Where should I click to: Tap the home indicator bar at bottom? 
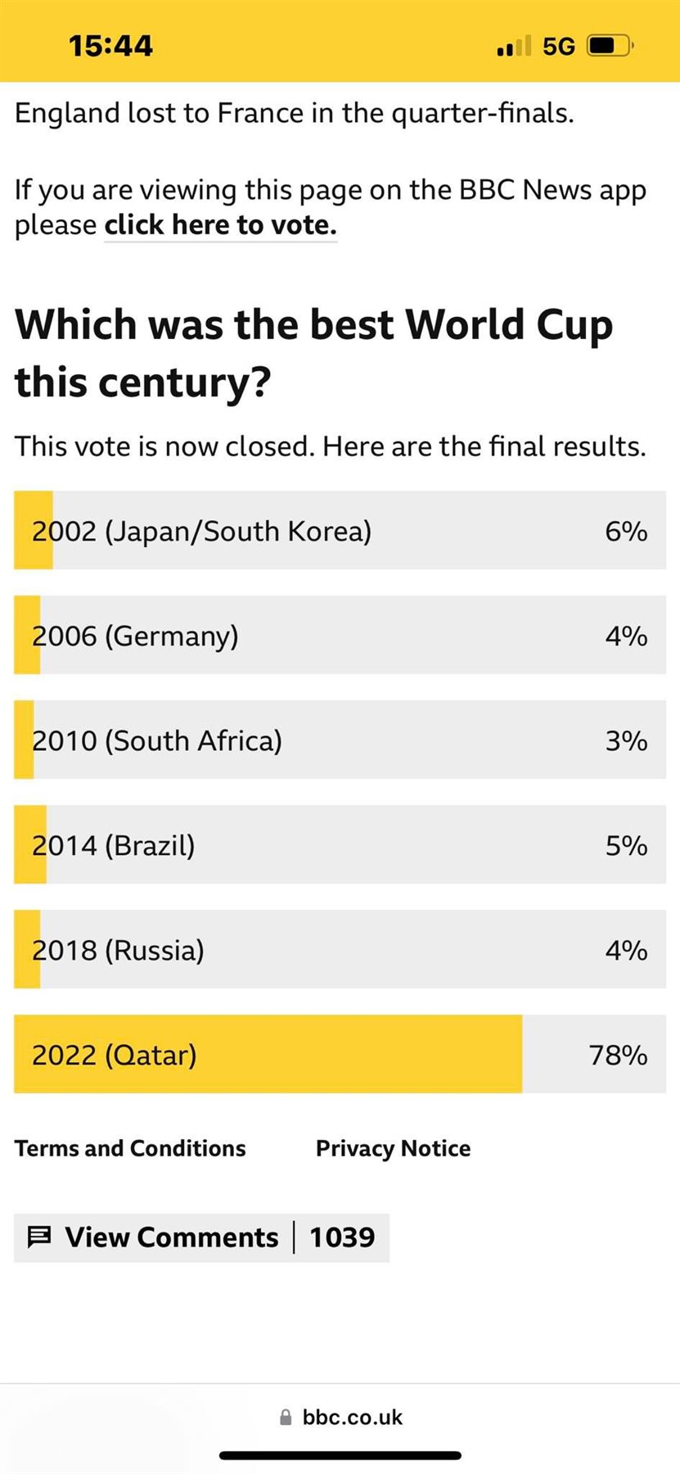tap(340, 1455)
